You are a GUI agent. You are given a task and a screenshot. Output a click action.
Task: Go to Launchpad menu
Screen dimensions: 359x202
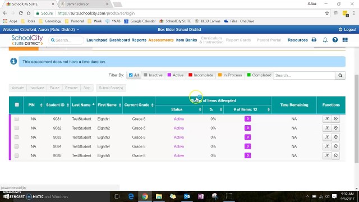(97, 40)
